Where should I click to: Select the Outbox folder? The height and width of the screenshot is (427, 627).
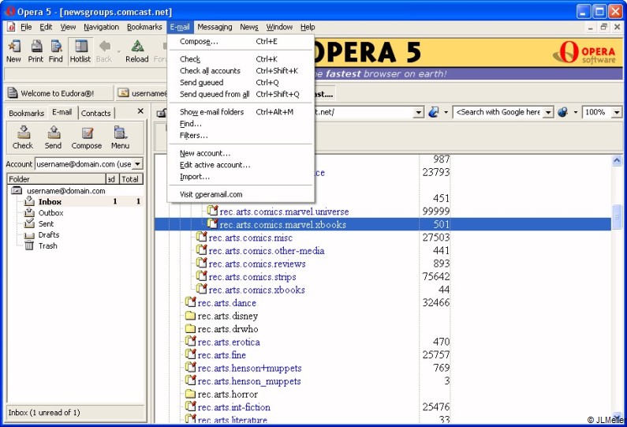coord(50,213)
